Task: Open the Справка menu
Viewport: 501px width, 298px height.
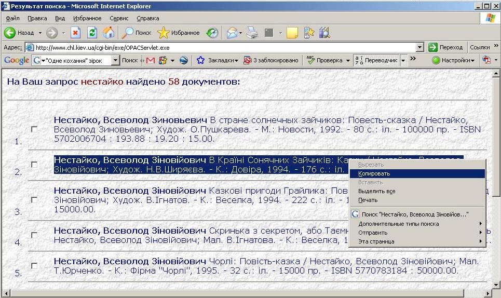Action: (x=148, y=18)
